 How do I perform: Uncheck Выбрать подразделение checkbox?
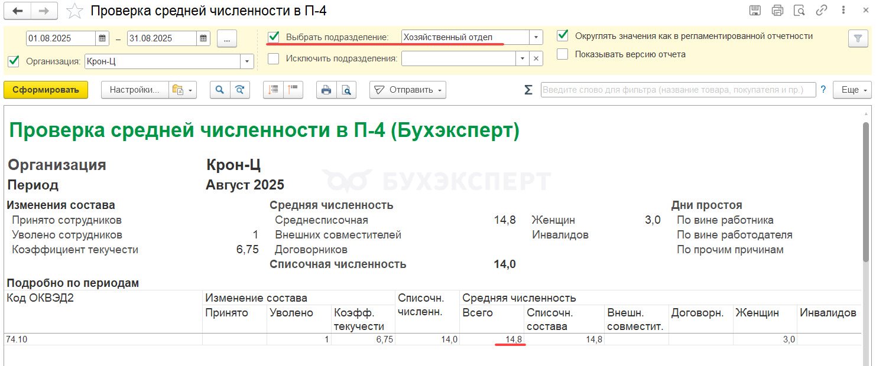(x=274, y=37)
